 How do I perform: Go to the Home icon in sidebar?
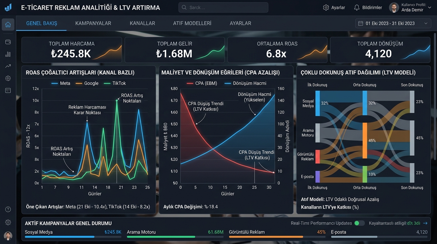8,24
